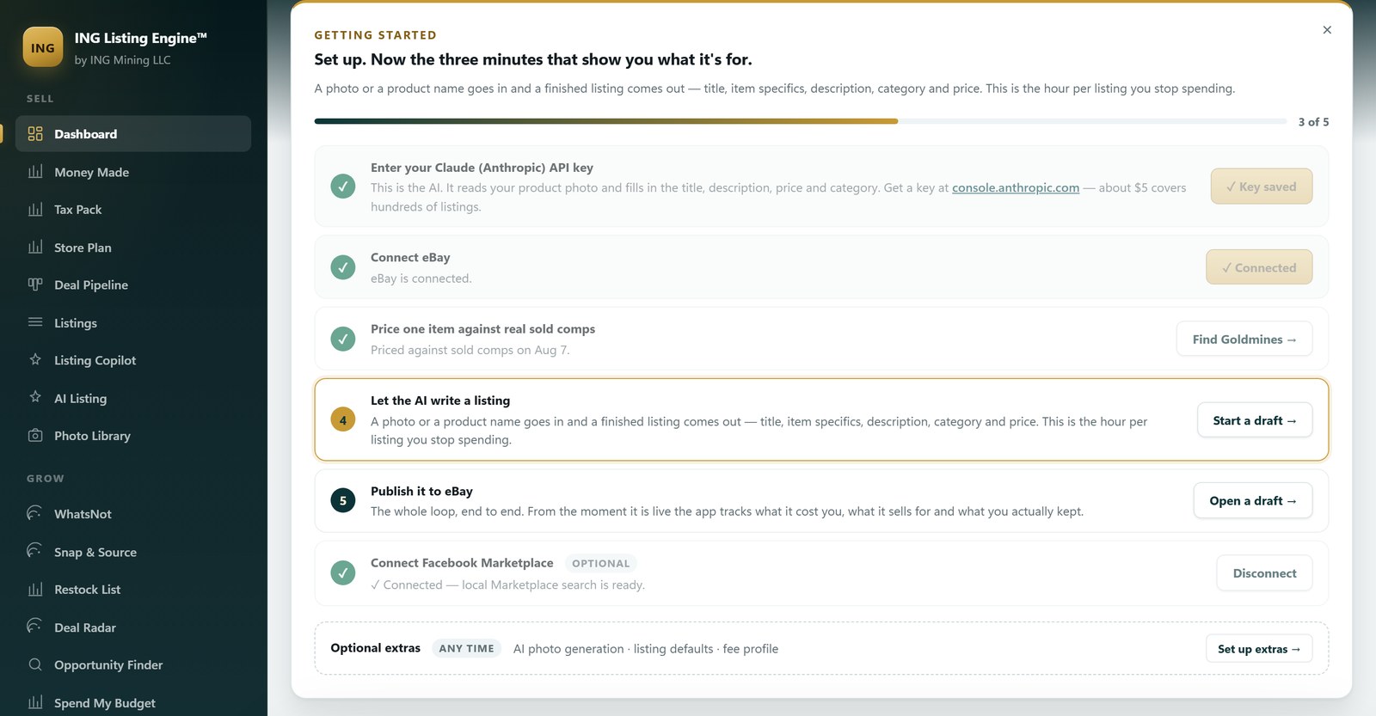The height and width of the screenshot is (716, 1376).
Task: Click the Restock List chart icon
Action: click(x=35, y=590)
